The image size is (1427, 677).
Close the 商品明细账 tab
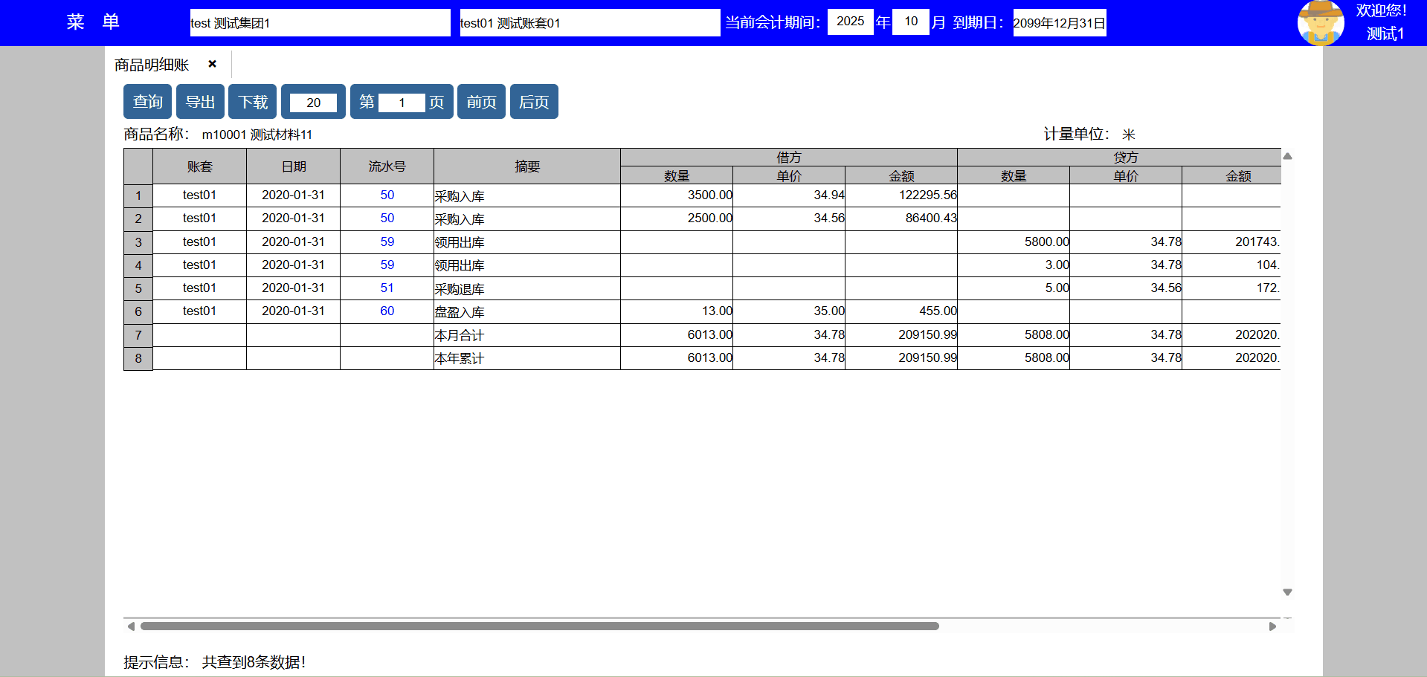(x=212, y=64)
